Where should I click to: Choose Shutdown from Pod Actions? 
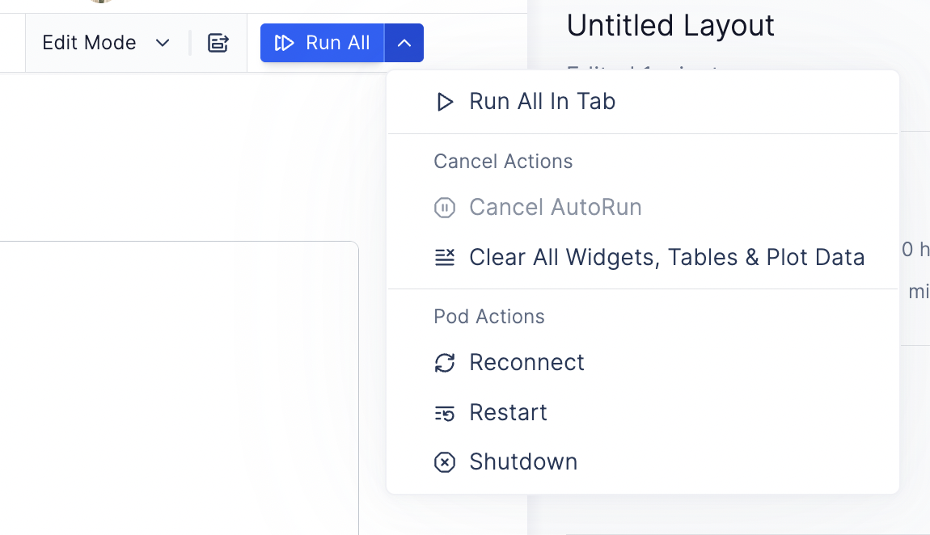pos(643,461)
